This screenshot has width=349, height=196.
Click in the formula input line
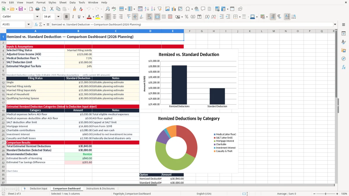[191, 24]
